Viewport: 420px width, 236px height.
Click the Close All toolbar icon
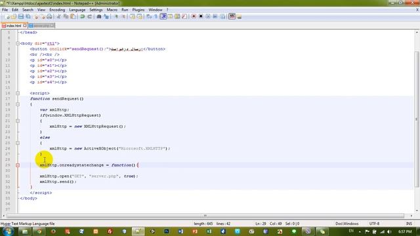click(42, 16)
